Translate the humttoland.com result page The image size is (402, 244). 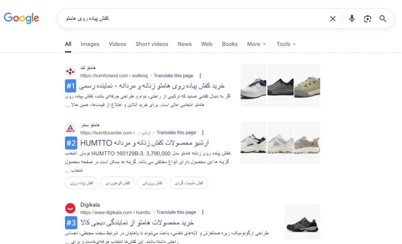click(174, 76)
